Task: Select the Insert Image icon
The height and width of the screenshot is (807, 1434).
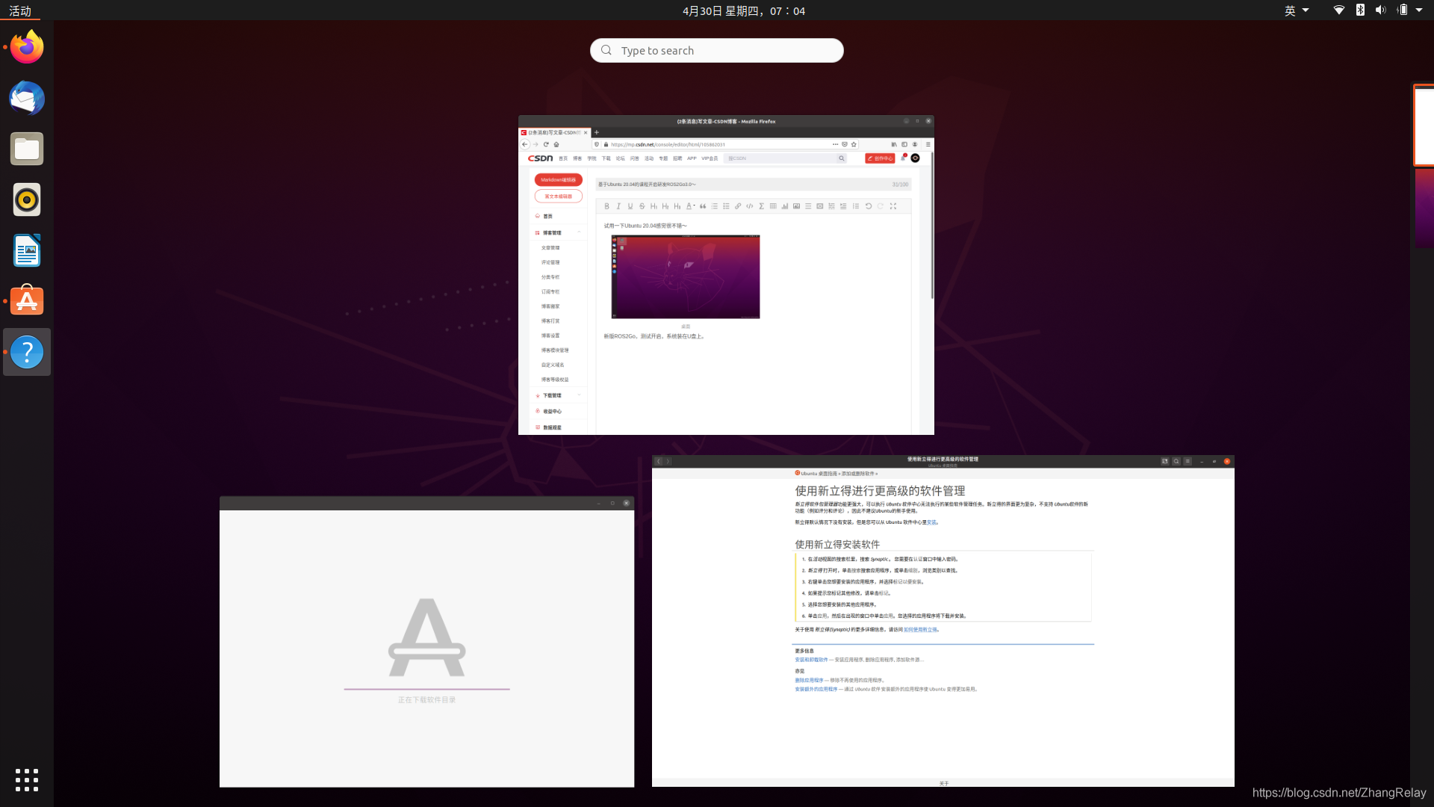Action: click(x=795, y=206)
